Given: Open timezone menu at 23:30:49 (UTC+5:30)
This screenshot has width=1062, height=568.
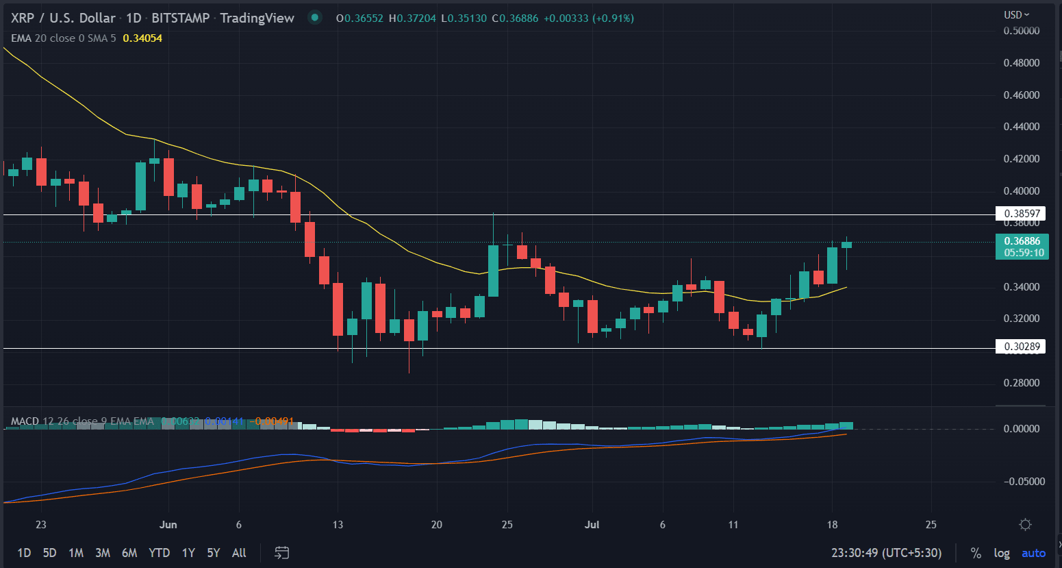Looking at the screenshot, I should [x=886, y=553].
